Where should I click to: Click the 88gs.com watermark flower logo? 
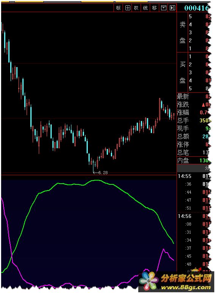(x=149, y=281)
